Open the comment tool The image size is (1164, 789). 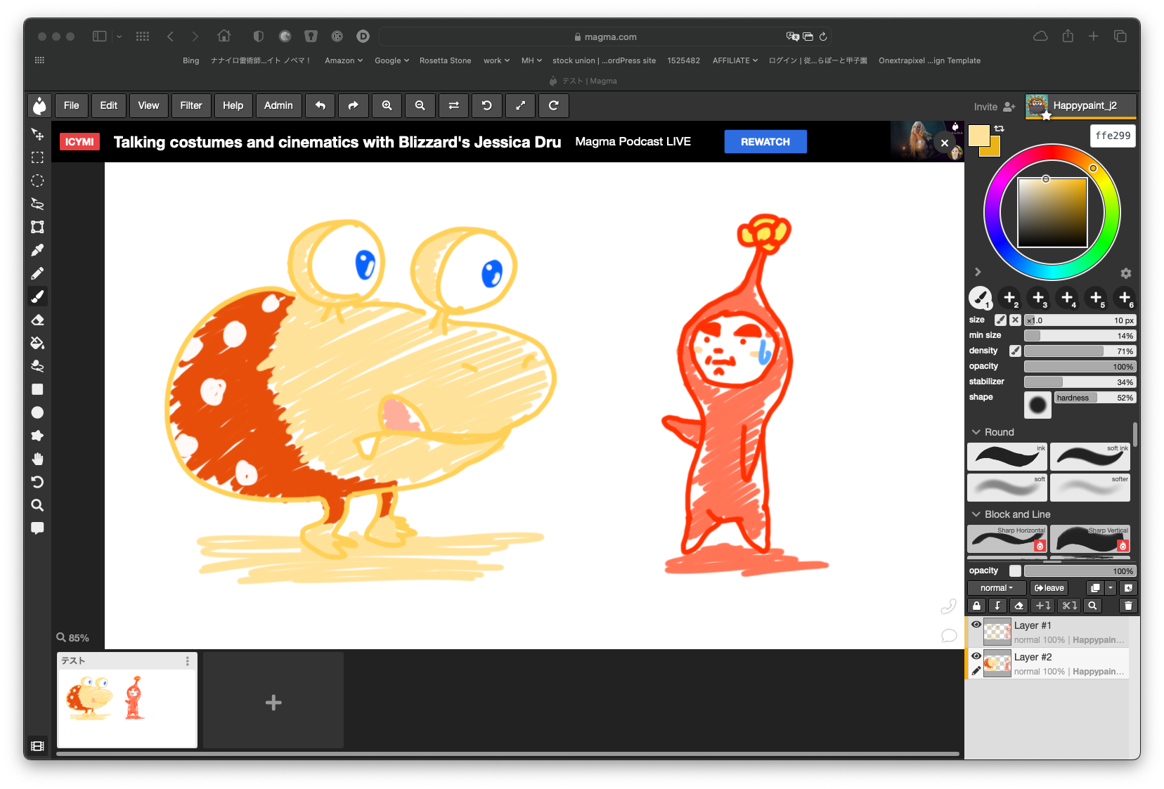(x=37, y=528)
